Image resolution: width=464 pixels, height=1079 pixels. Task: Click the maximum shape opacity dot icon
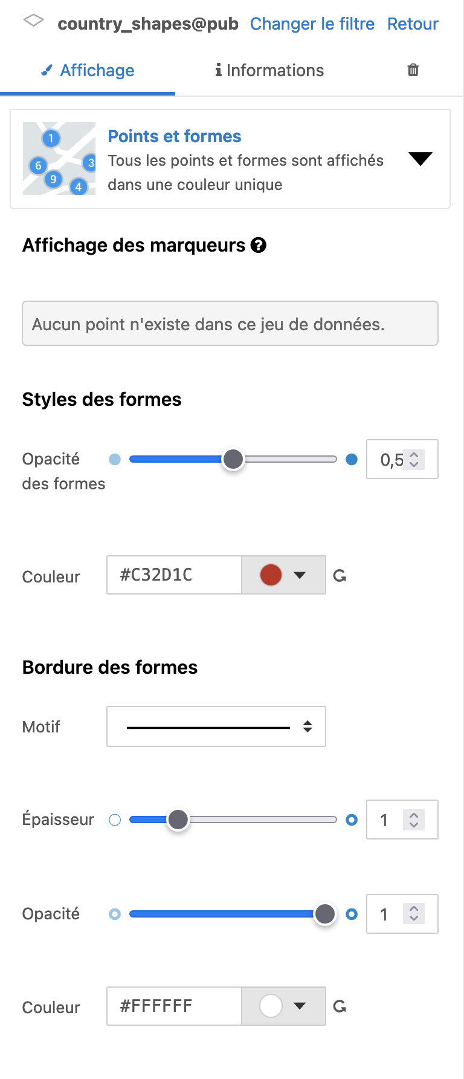[352, 460]
